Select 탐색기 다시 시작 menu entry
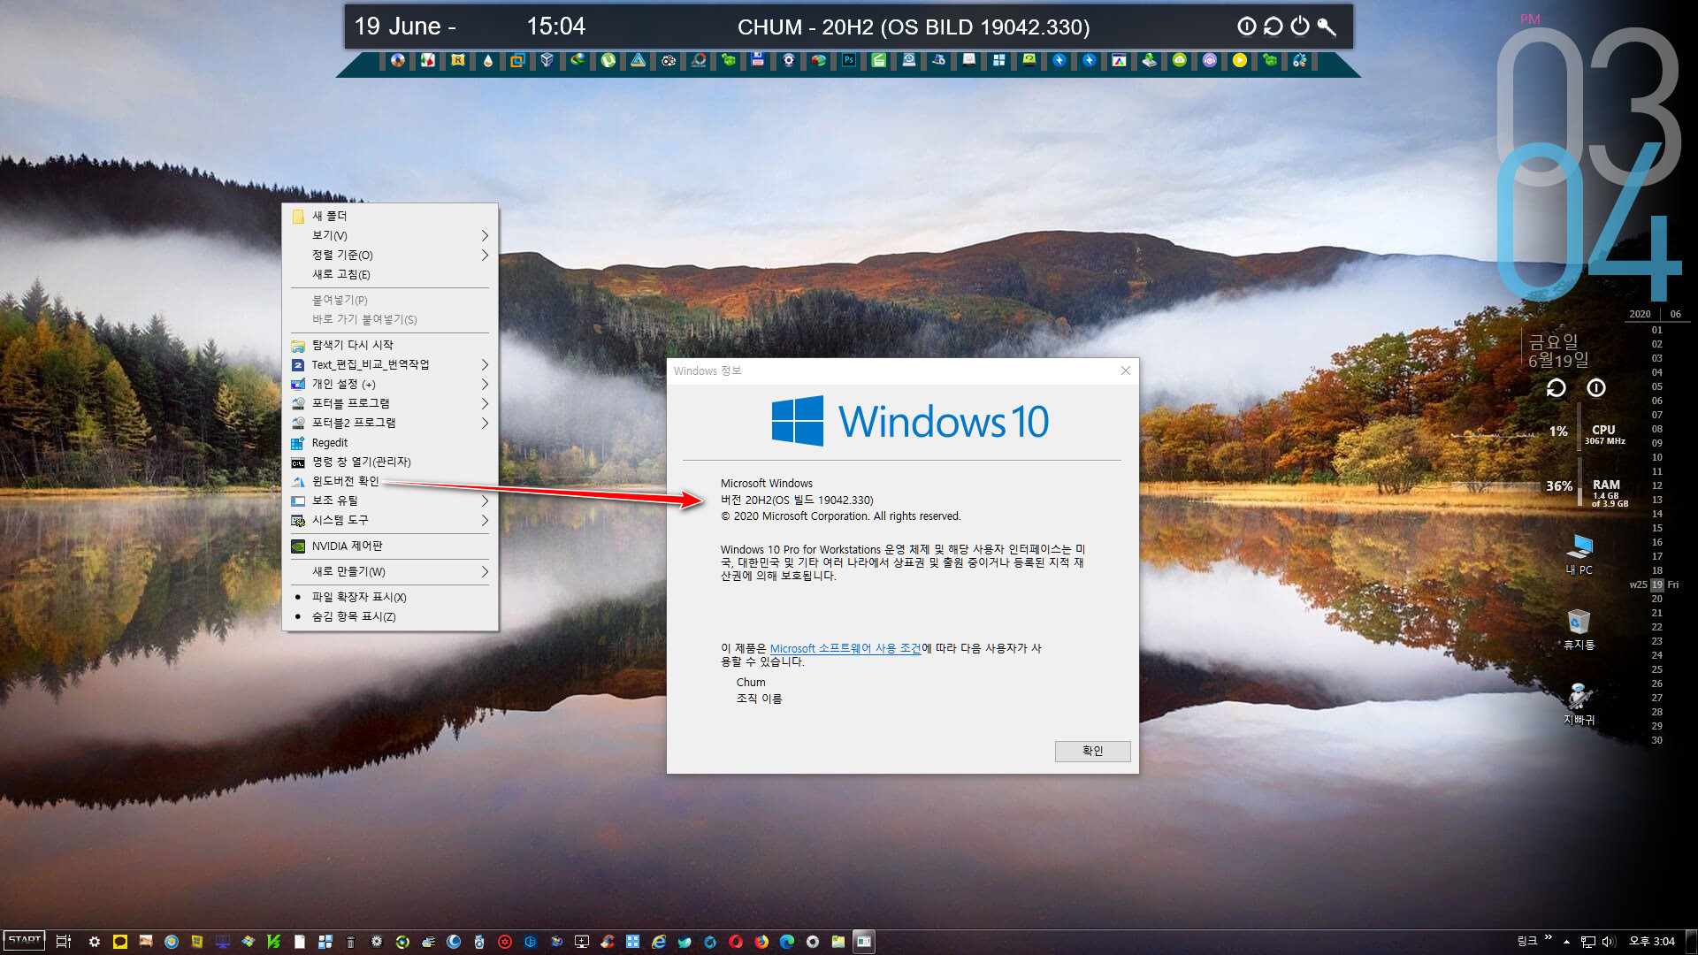Viewport: 1698px width, 955px height. coord(390,345)
